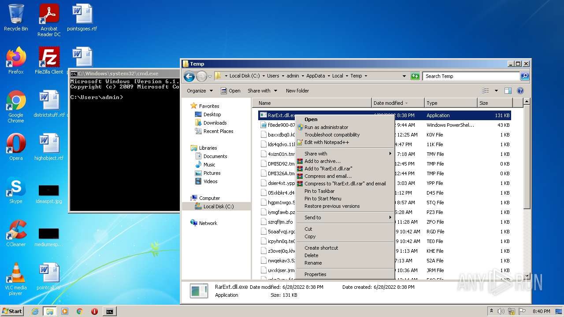This screenshot has height=317, width=564.
Task: Launch FileZilla Client shortcut
Action: [49, 61]
